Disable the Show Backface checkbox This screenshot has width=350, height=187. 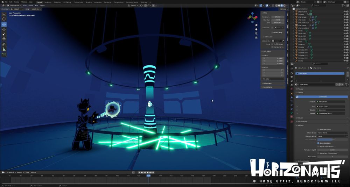318,143
